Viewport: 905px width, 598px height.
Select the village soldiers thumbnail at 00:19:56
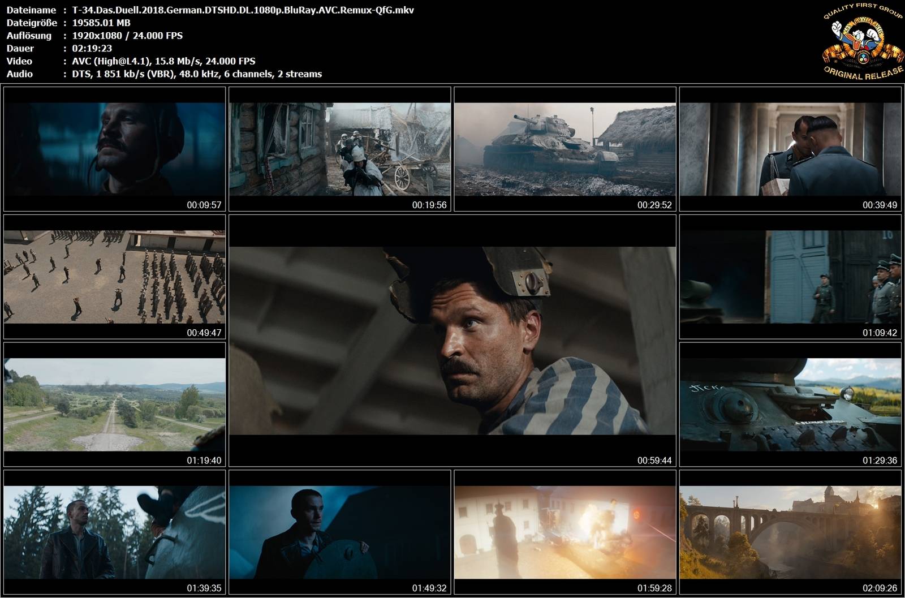pos(339,149)
